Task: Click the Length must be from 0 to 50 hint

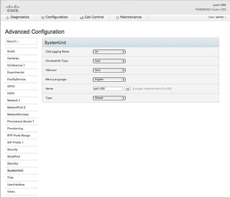Action: pos(152,89)
